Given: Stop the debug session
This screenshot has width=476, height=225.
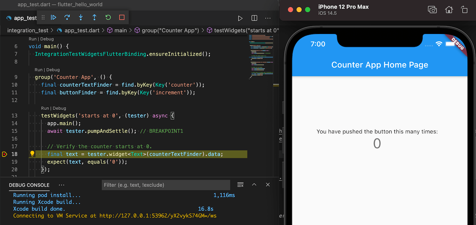Looking at the screenshot, I should (122, 18).
